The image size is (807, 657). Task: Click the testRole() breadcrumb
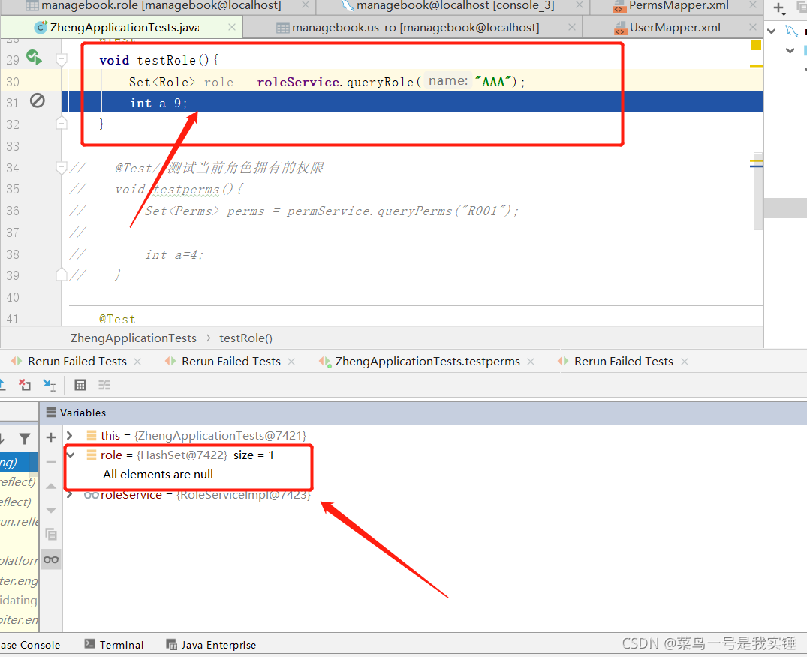[x=245, y=337]
